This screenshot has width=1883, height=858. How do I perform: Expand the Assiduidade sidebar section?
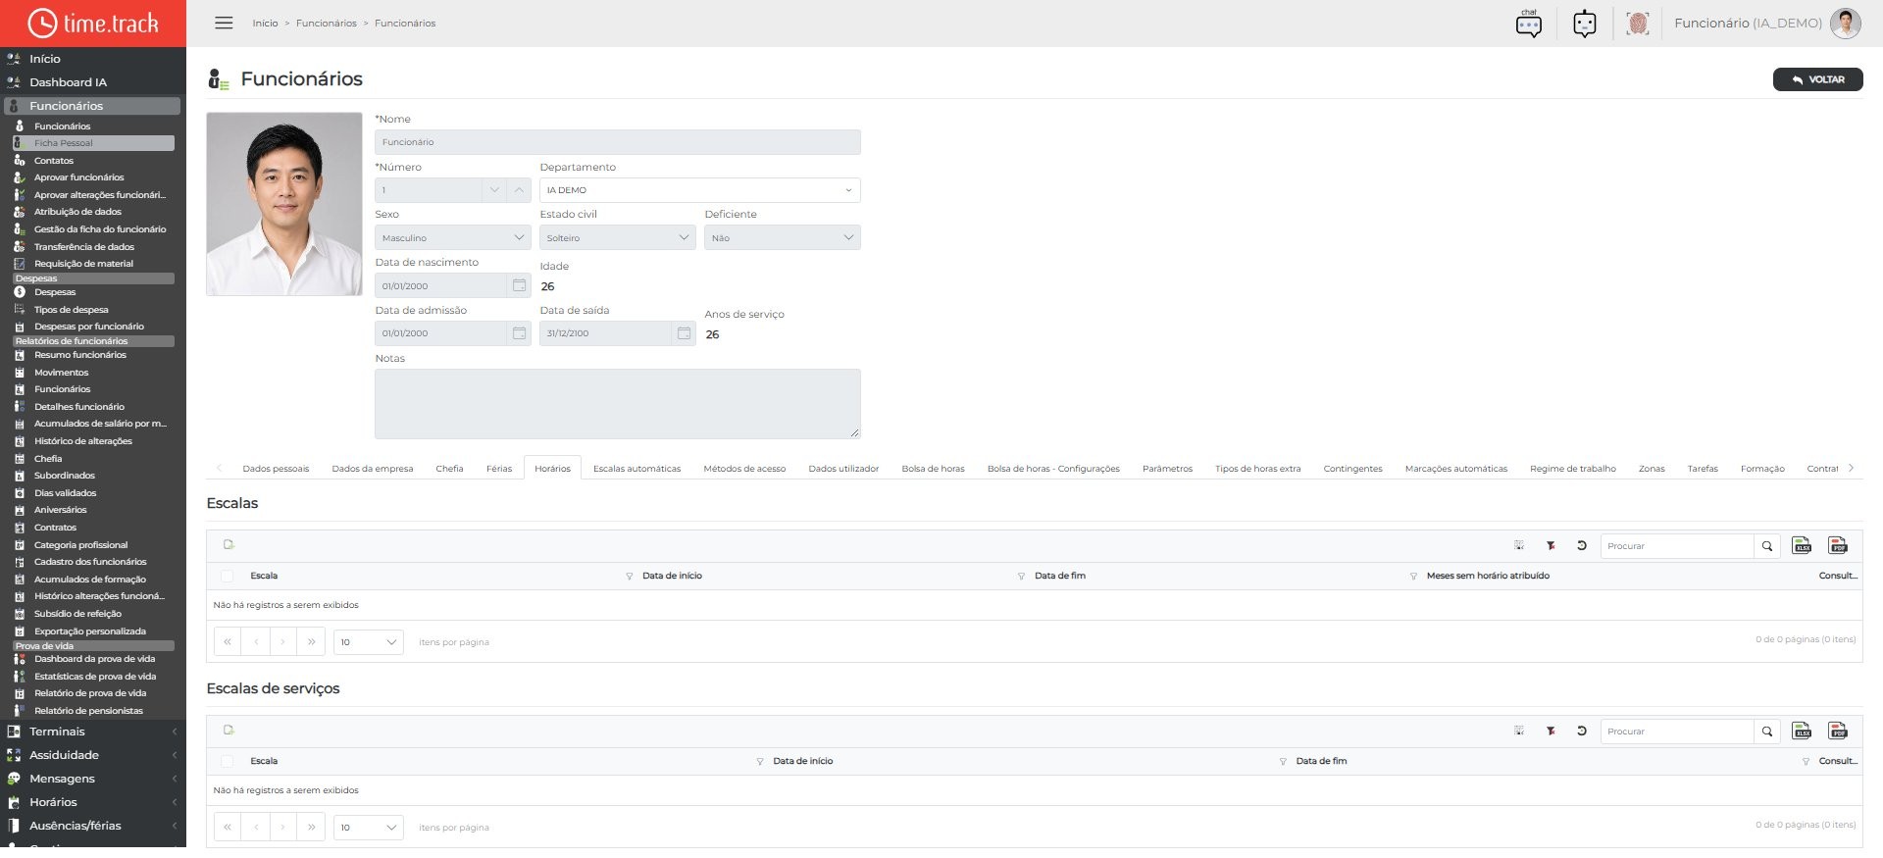click(x=93, y=755)
